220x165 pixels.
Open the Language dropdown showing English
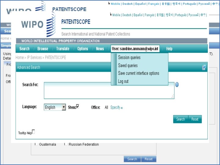coord(55,107)
